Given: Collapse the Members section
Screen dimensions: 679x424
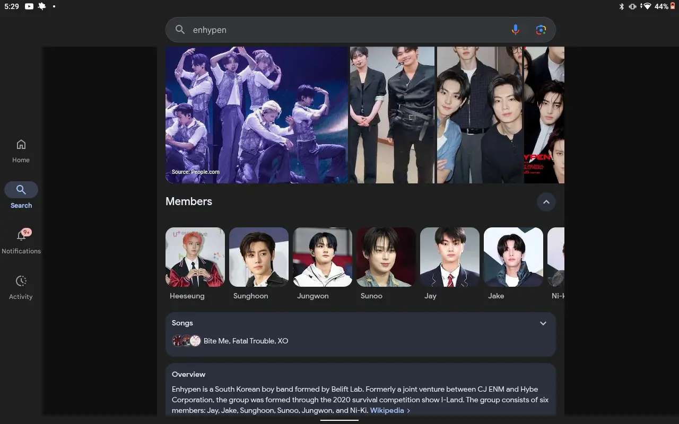Looking at the screenshot, I should click(x=546, y=202).
